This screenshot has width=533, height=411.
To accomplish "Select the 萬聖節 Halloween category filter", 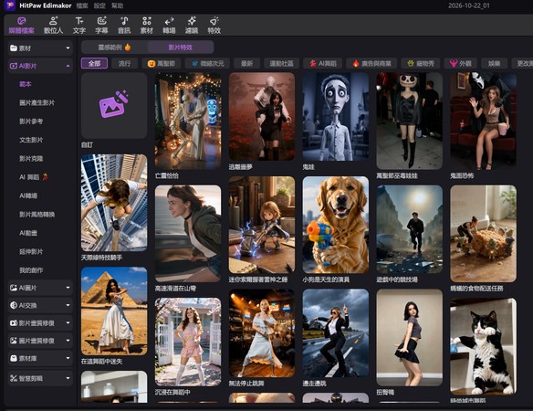I will click(x=162, y=63).
